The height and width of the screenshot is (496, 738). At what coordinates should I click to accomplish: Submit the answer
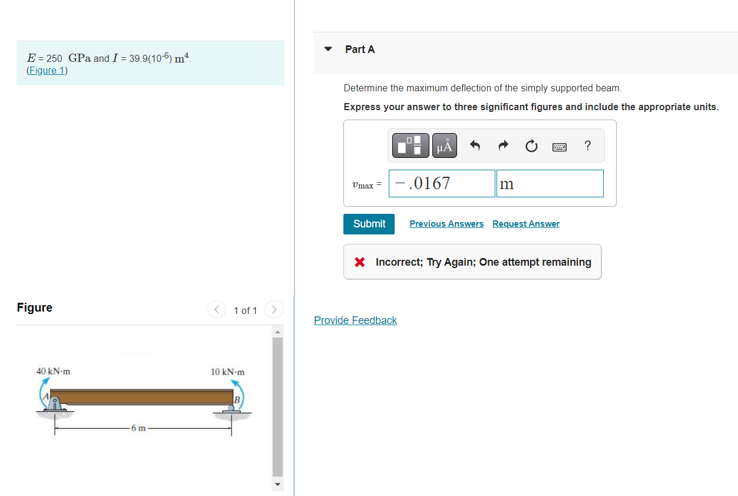click(369, 224)
